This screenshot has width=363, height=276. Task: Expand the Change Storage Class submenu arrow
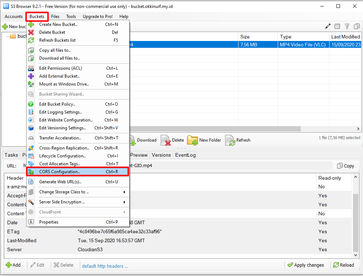tap(124, 192)
